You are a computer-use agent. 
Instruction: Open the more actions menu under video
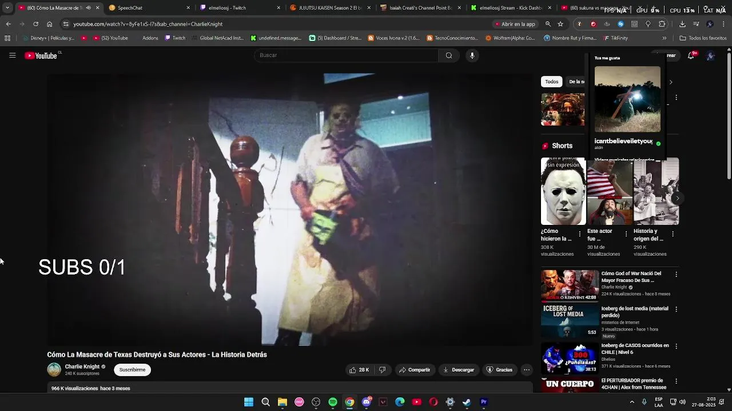pos(527,370)
